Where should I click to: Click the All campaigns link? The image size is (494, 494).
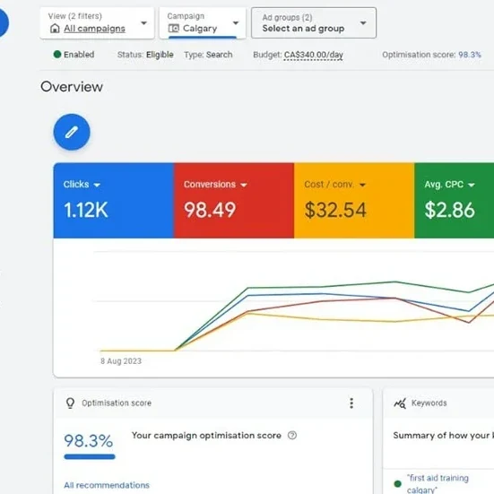[94, 29]
